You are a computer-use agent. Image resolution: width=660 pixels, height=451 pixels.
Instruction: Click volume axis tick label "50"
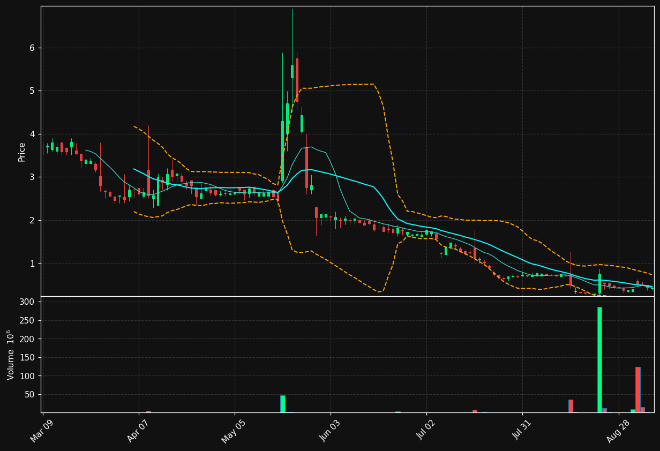point(30,395)
